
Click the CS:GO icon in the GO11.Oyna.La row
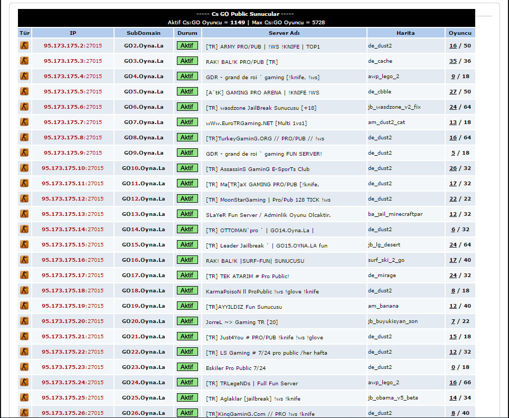24,183
